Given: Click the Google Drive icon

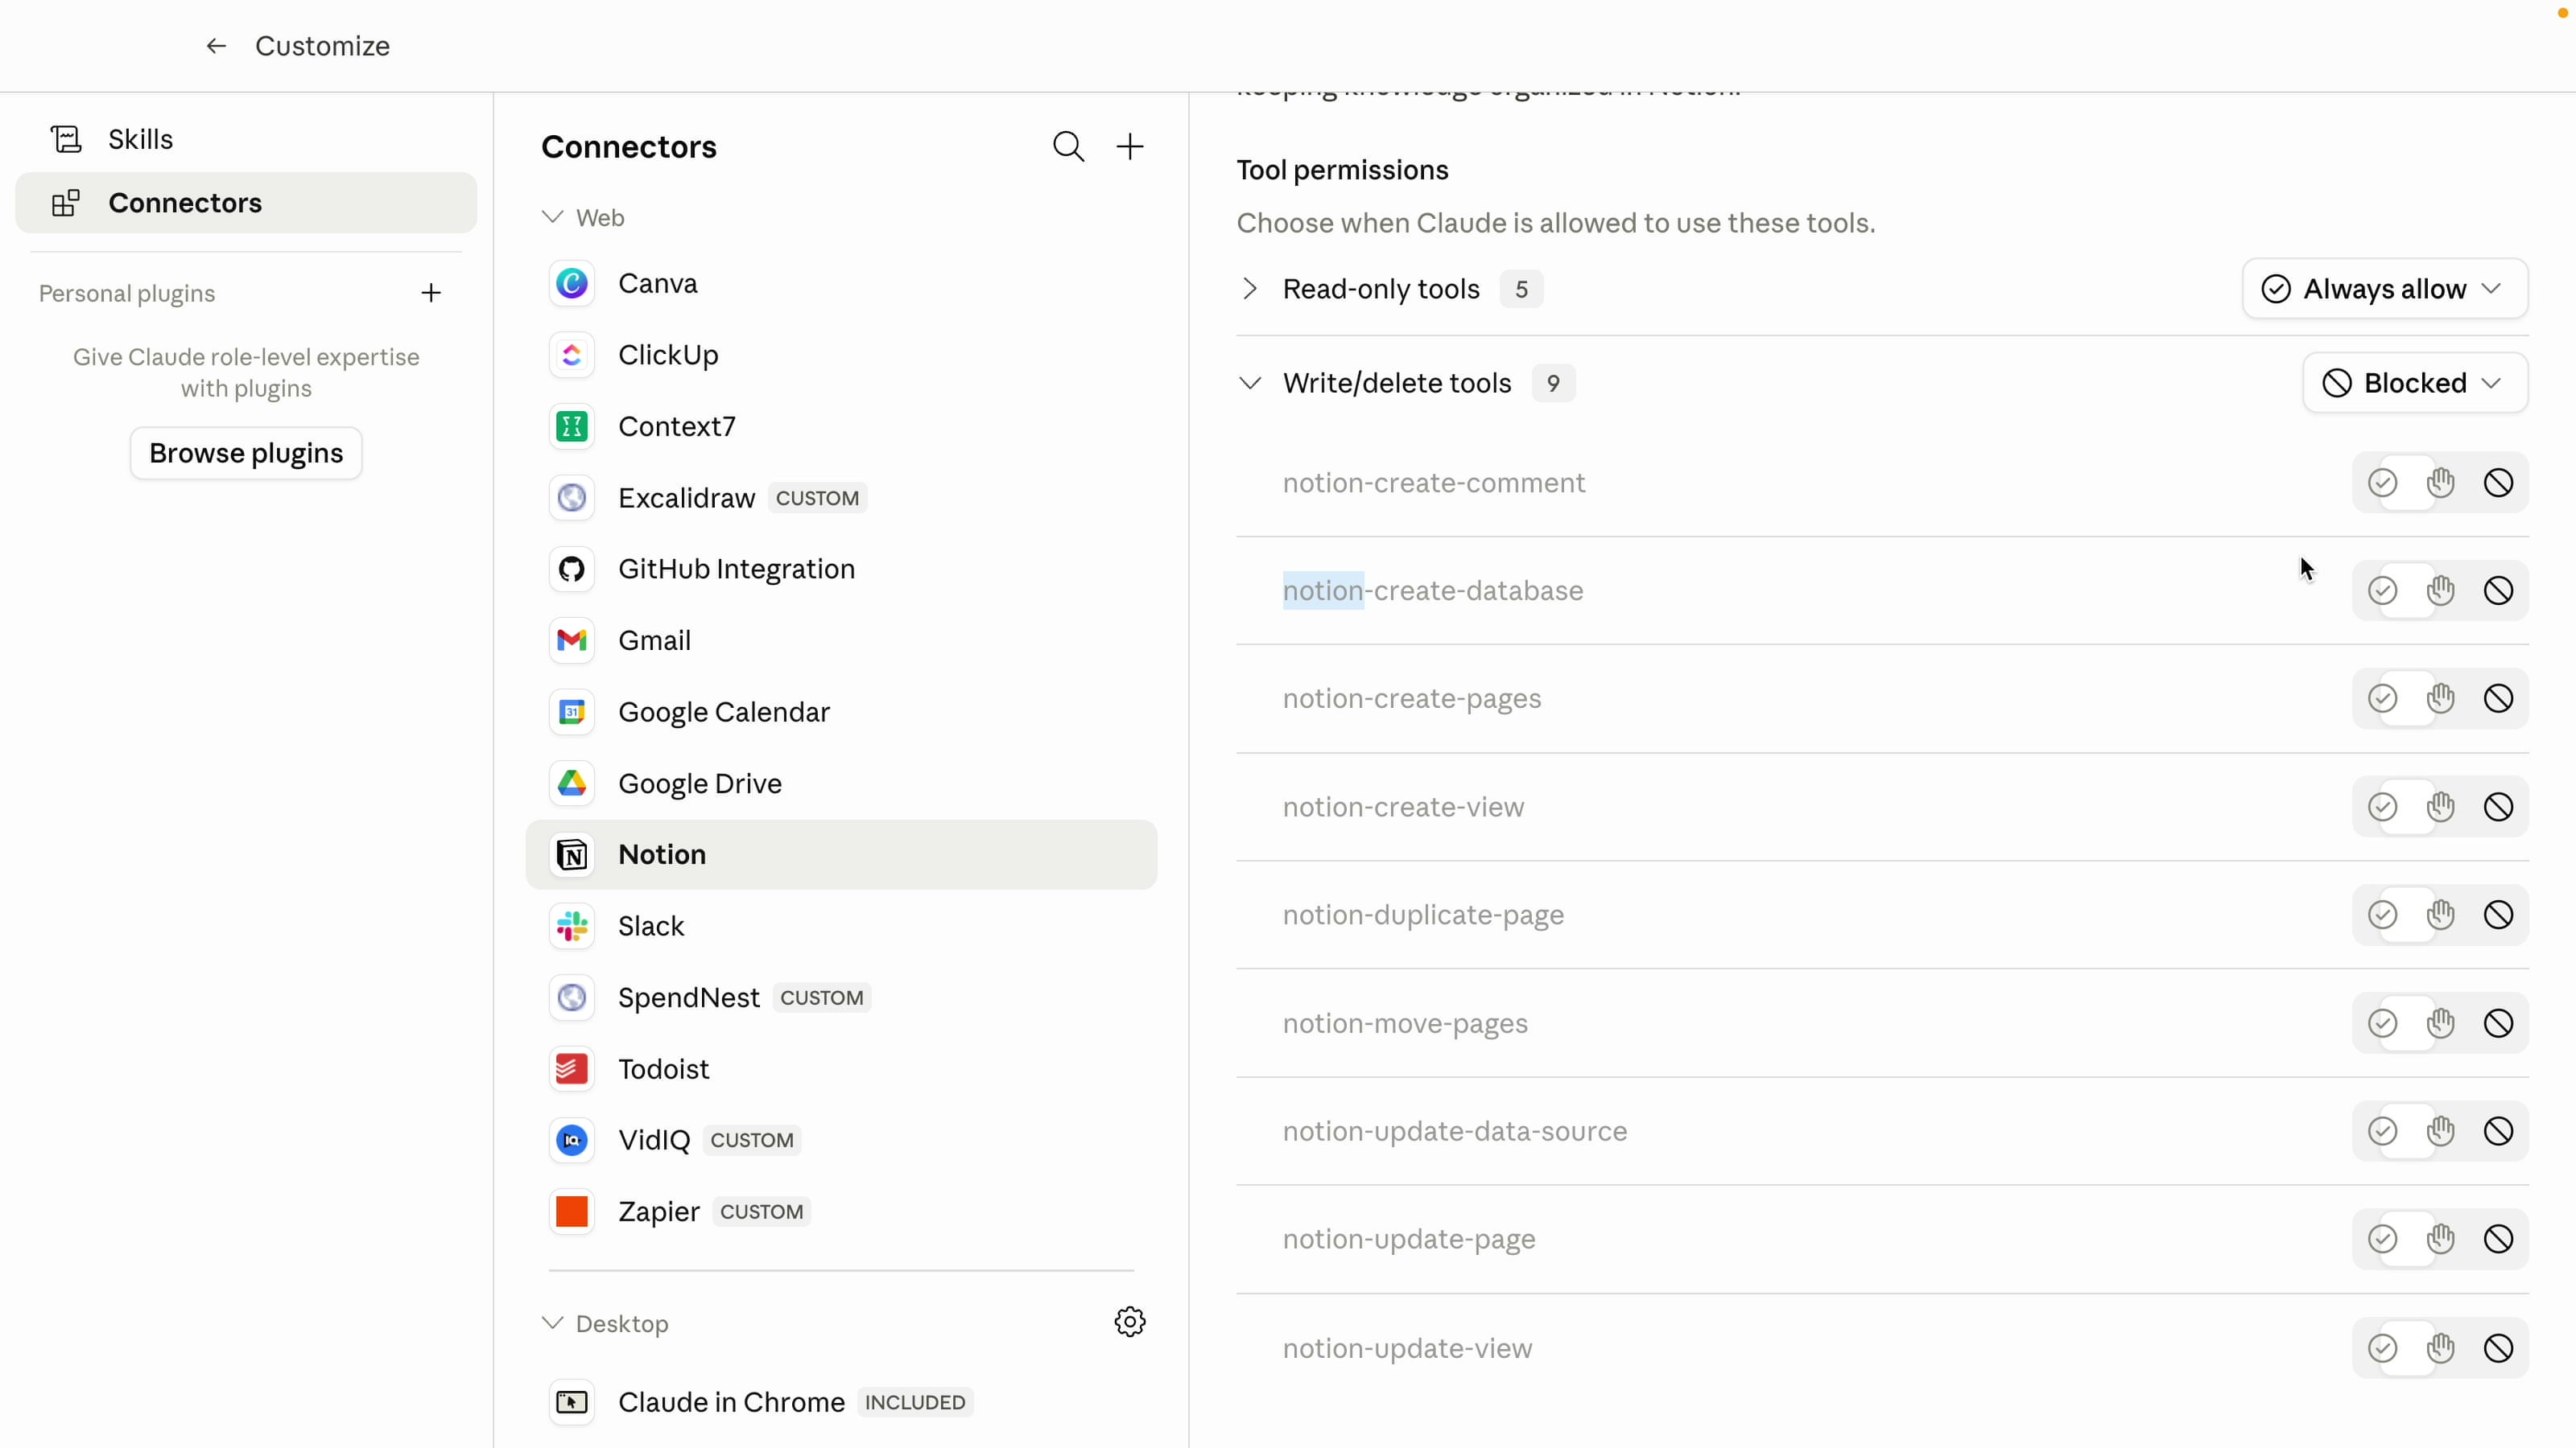Looking at the screenshot, I should coord(572,784).
